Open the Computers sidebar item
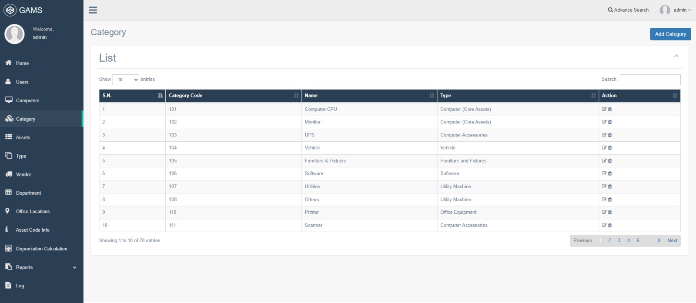This screenshot has width=696, height=303. 41,100
